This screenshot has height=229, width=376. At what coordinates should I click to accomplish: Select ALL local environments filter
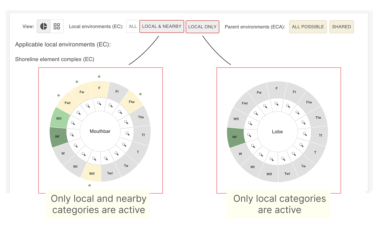coord(133,26)
